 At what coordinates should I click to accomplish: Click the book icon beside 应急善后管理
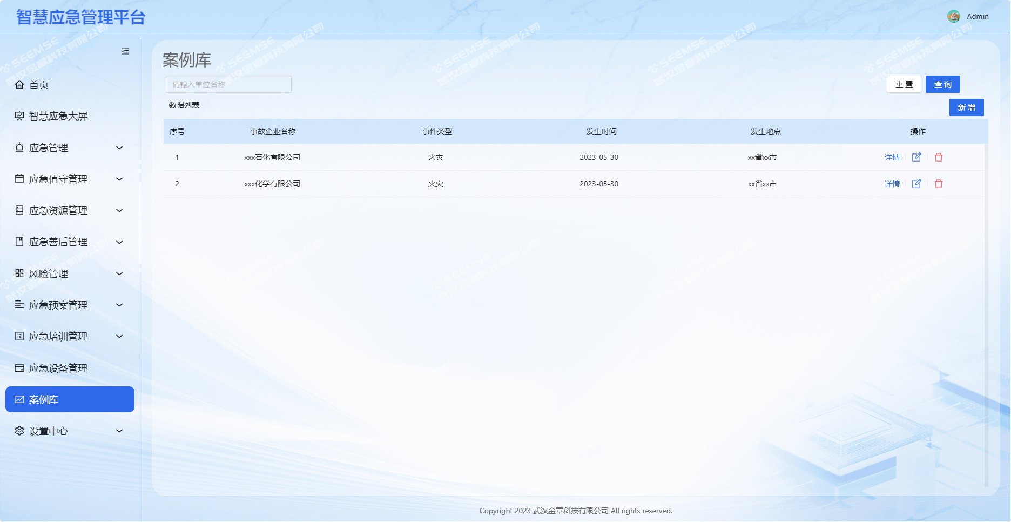[19, 242]
